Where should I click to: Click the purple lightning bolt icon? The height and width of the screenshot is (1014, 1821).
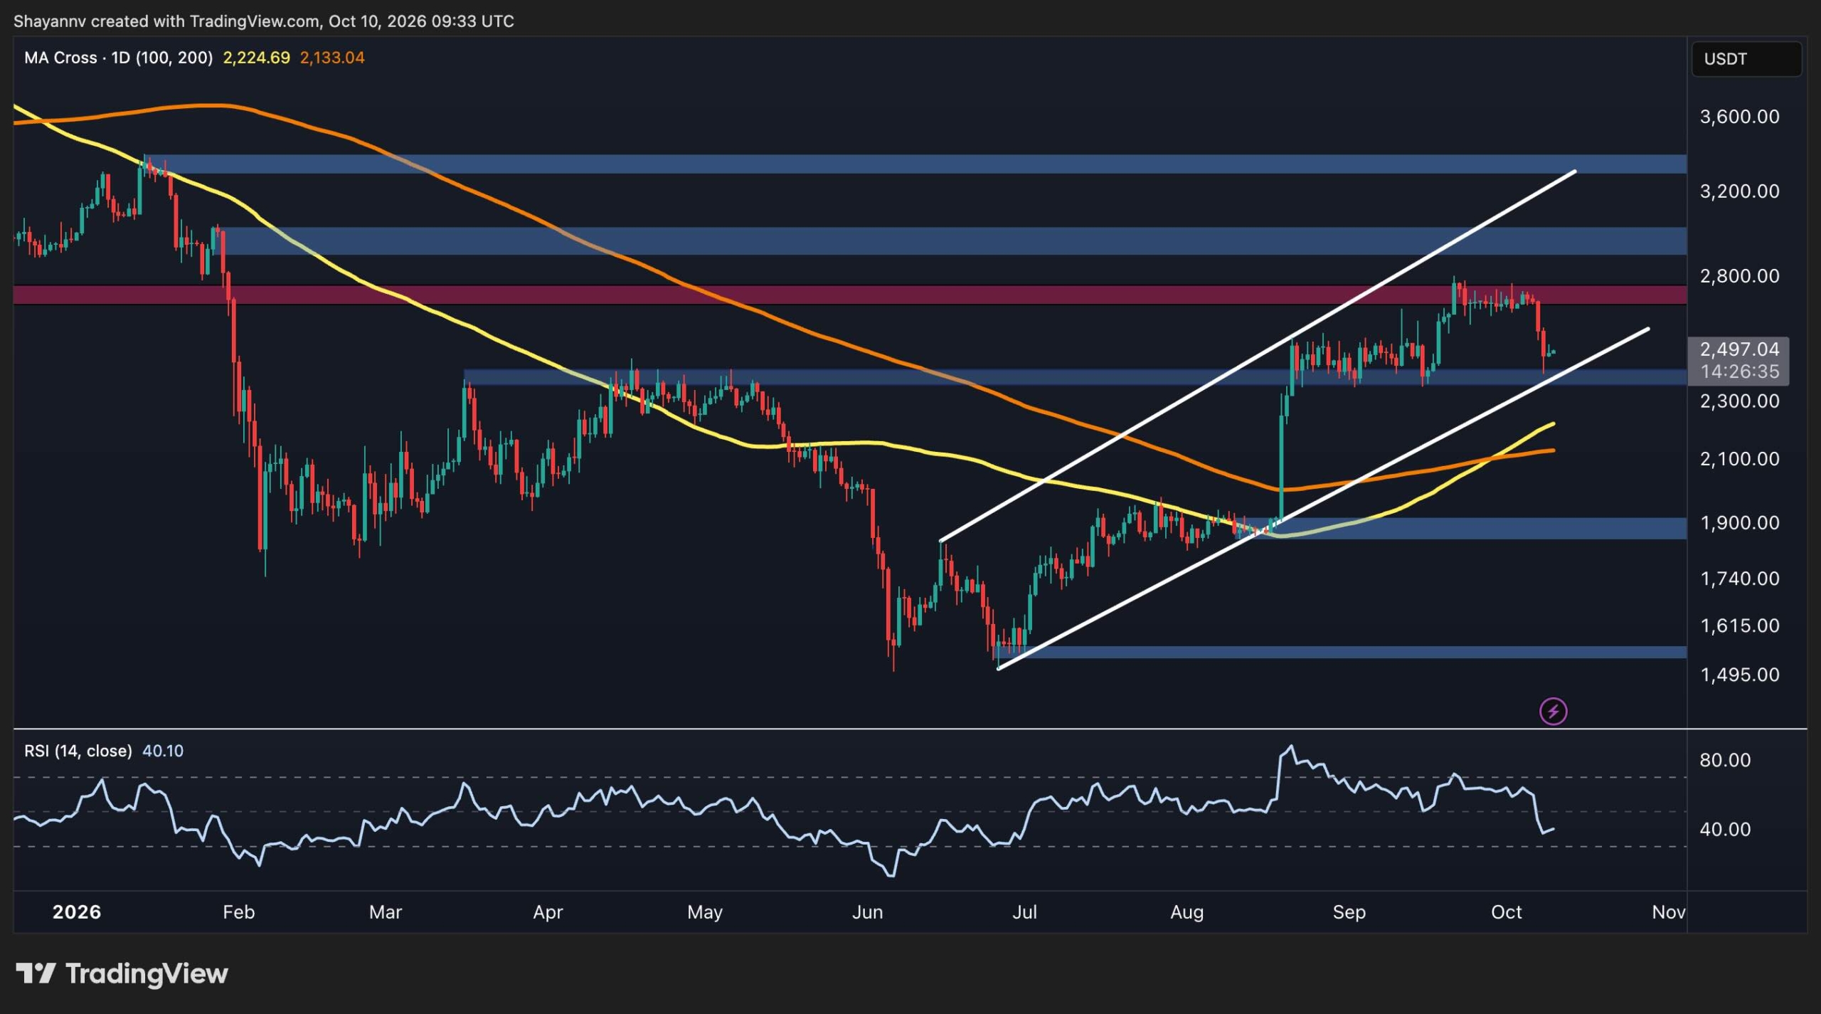[x=1553, y=711]
